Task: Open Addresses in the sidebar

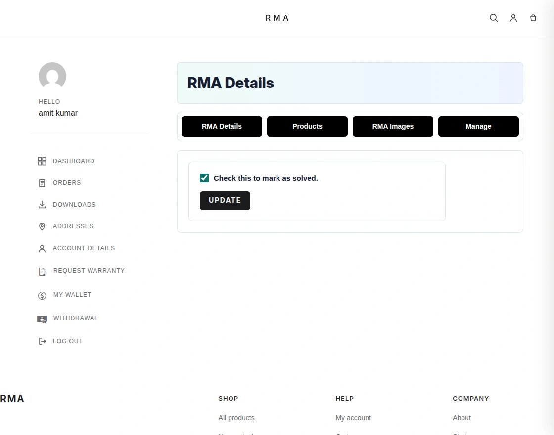Action: click(73, 226)
